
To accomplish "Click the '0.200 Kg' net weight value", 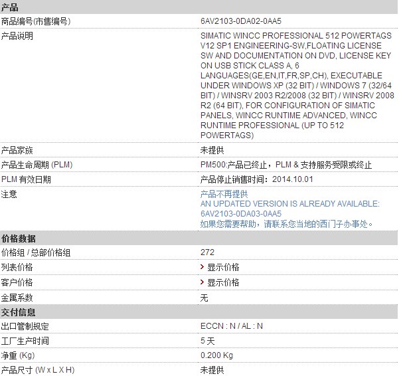I will click(216, 355).
